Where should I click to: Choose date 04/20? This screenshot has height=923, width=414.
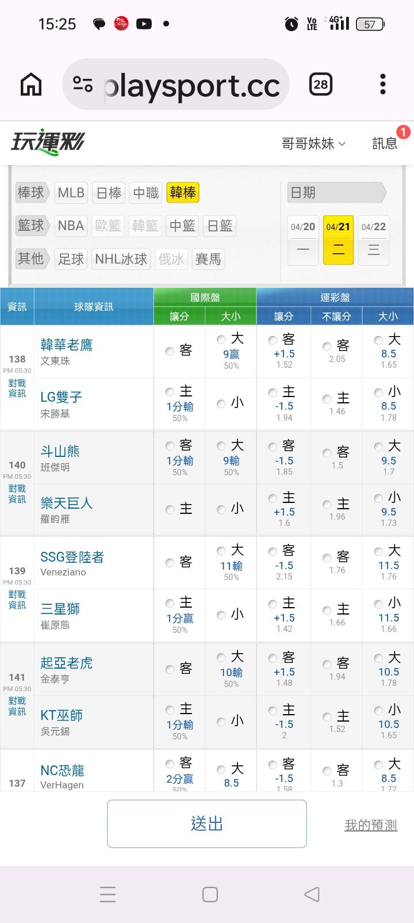click(303, 240)
